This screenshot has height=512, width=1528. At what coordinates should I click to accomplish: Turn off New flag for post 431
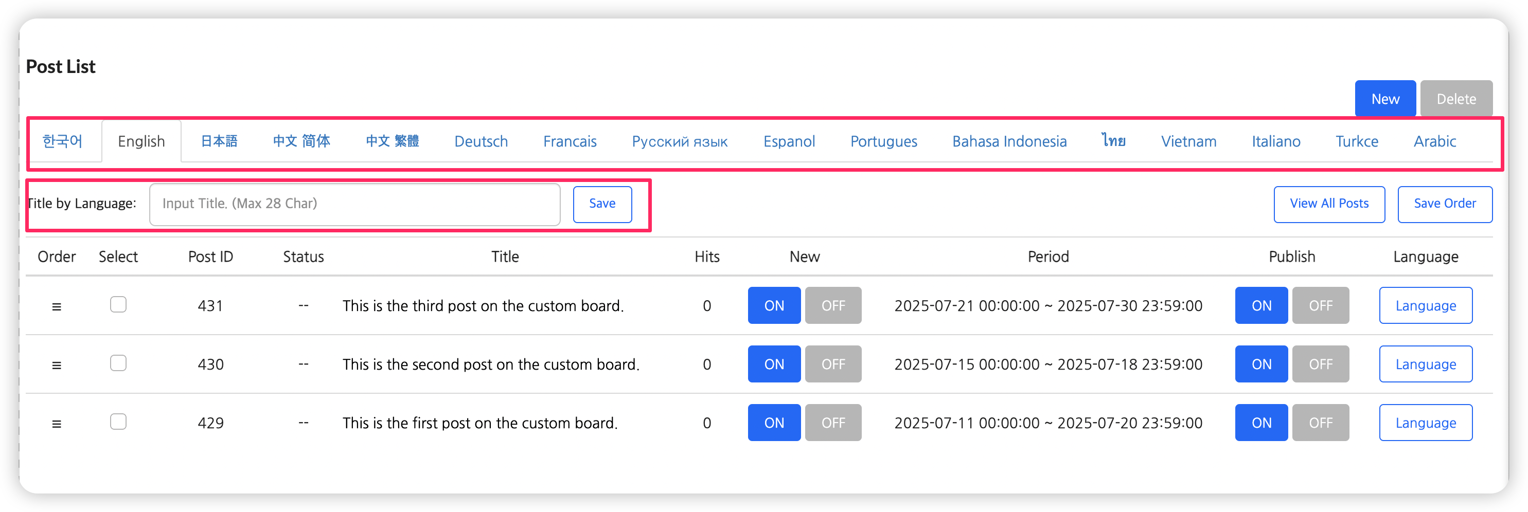(832, 306)
